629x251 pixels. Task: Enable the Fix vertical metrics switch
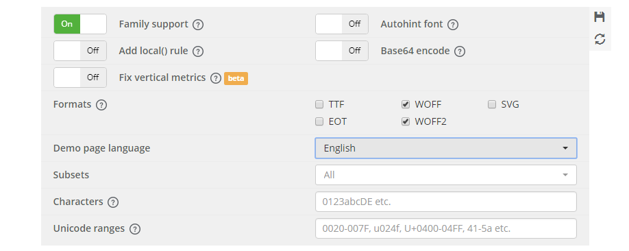[x=80, y=77]
